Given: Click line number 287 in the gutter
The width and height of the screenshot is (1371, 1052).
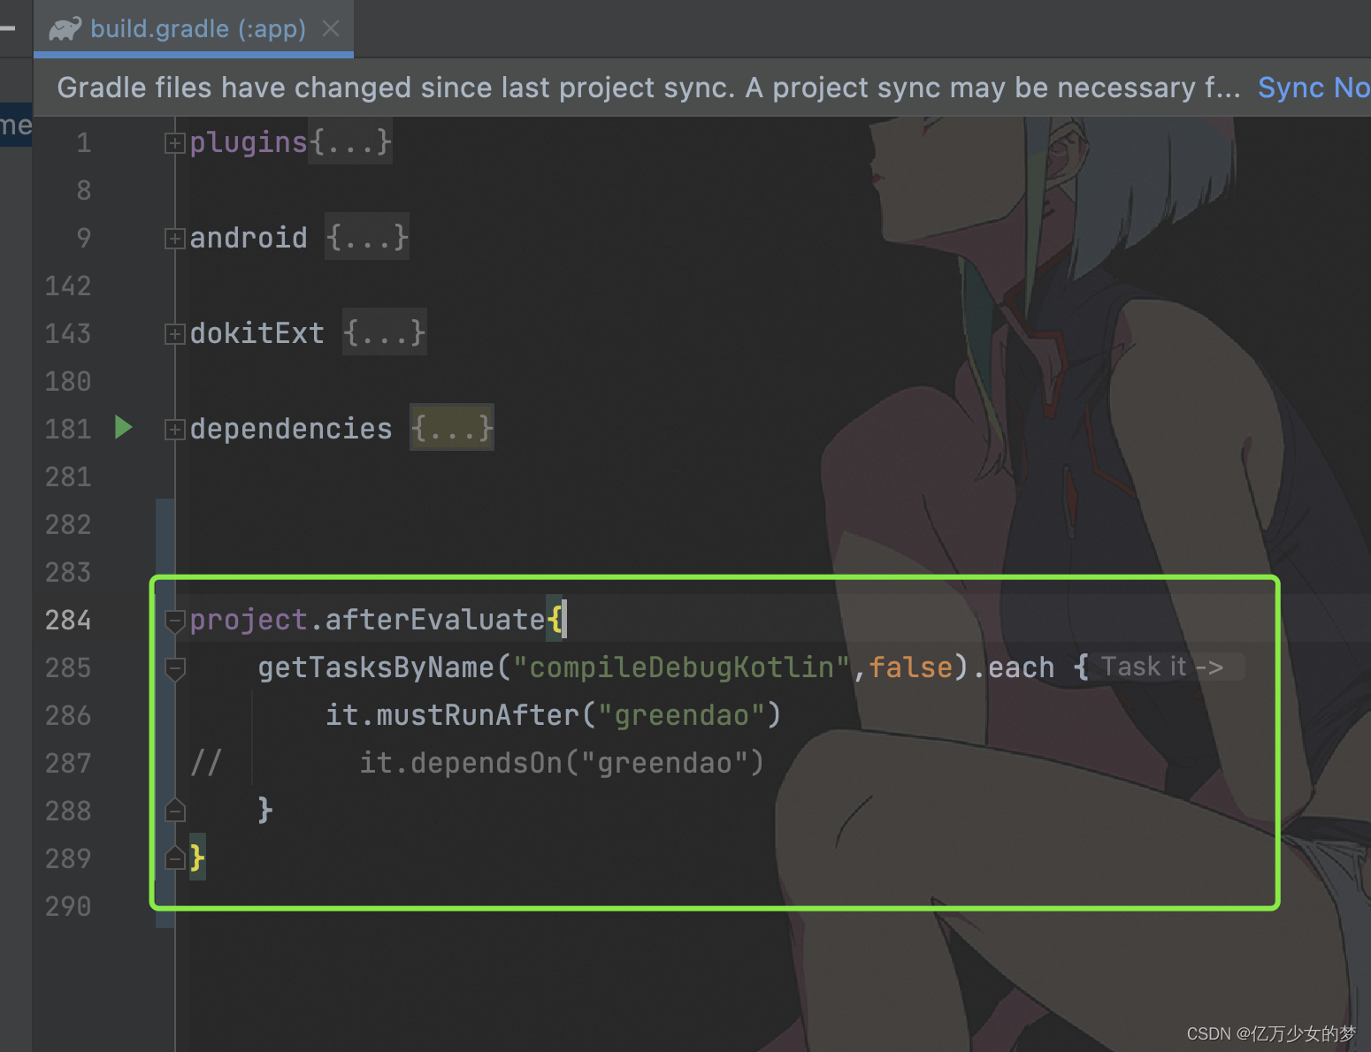Looking at the screenshot, I should [x=67, y=762].
